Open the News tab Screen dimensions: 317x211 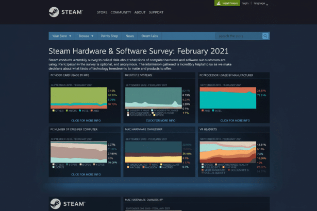click(x=129, y=36)
